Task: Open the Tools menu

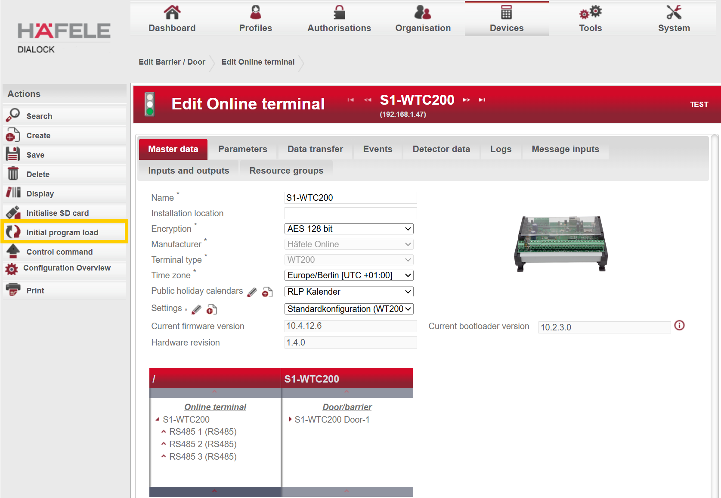Action: [590, 19]
